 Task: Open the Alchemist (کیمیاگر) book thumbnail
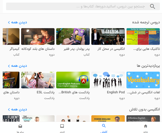[11, 36]
